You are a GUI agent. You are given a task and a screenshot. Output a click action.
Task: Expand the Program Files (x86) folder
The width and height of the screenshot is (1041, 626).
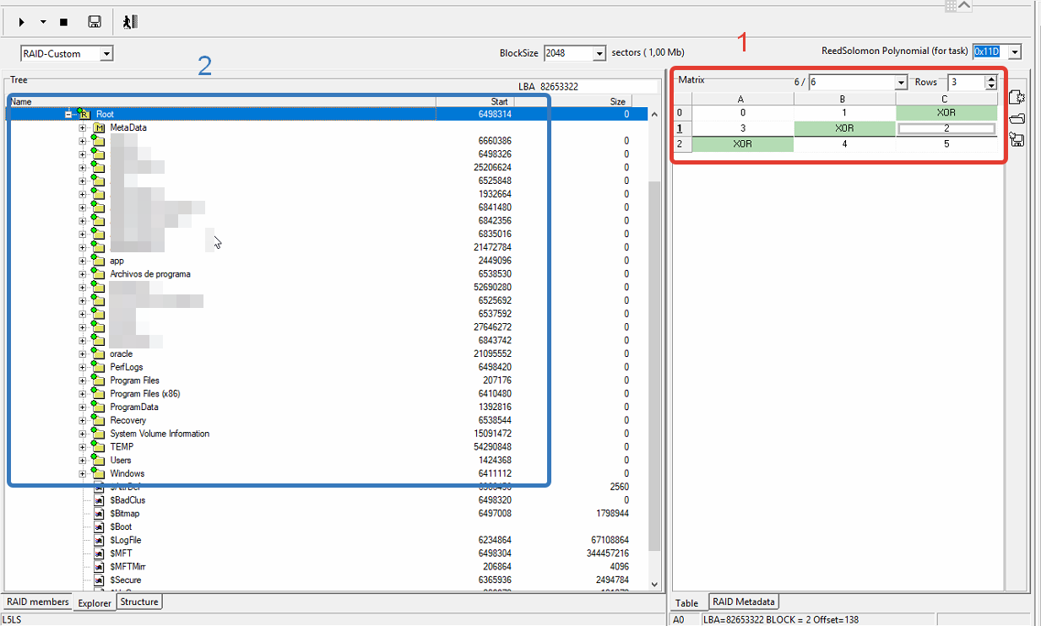coord(83,394)
